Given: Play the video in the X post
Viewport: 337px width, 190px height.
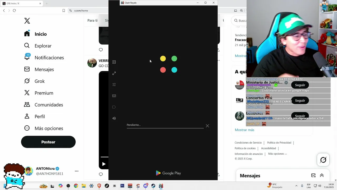Looking at the screenshot, I should click(104, 164).
